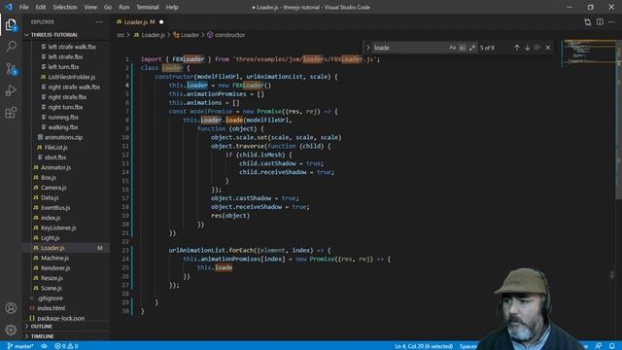Toggle Use Regular Expression in find widget
This screenshot has height=350, width=622.
tap(471, 48)
